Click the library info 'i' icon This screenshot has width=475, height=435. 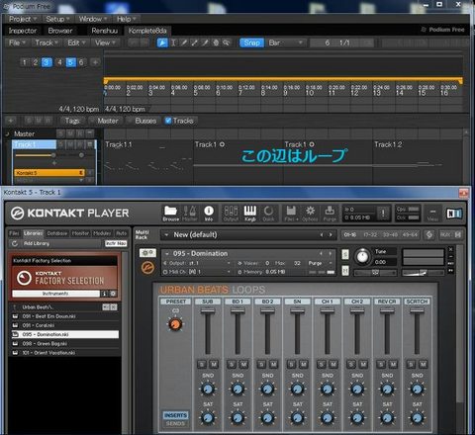104,294
